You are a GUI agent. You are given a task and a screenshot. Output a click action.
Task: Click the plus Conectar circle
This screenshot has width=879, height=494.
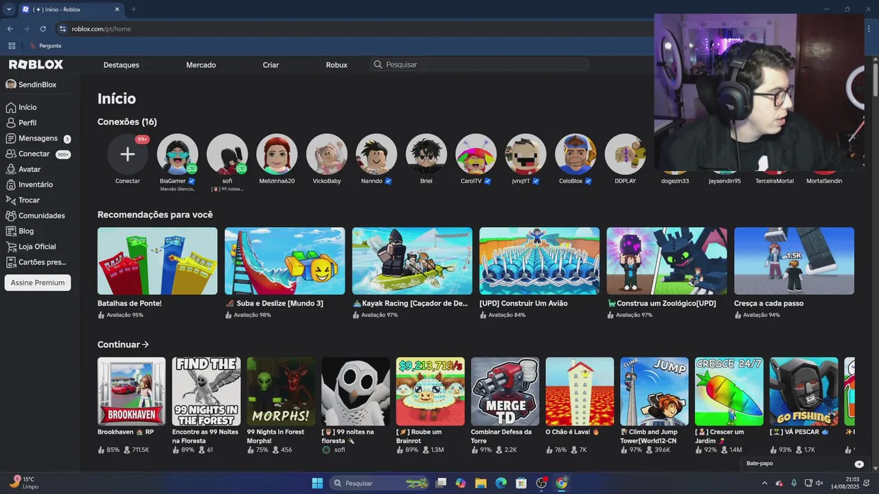(128, 154)
